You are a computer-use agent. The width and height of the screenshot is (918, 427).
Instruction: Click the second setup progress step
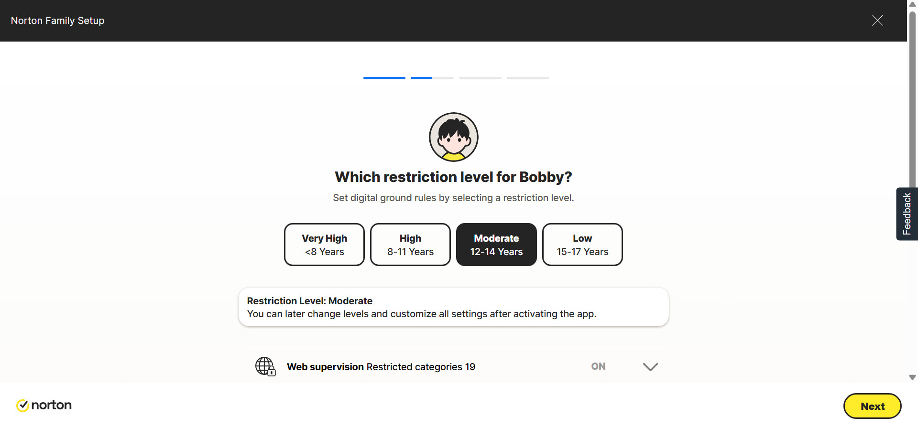pyautogui.click(x=432, y=78)
